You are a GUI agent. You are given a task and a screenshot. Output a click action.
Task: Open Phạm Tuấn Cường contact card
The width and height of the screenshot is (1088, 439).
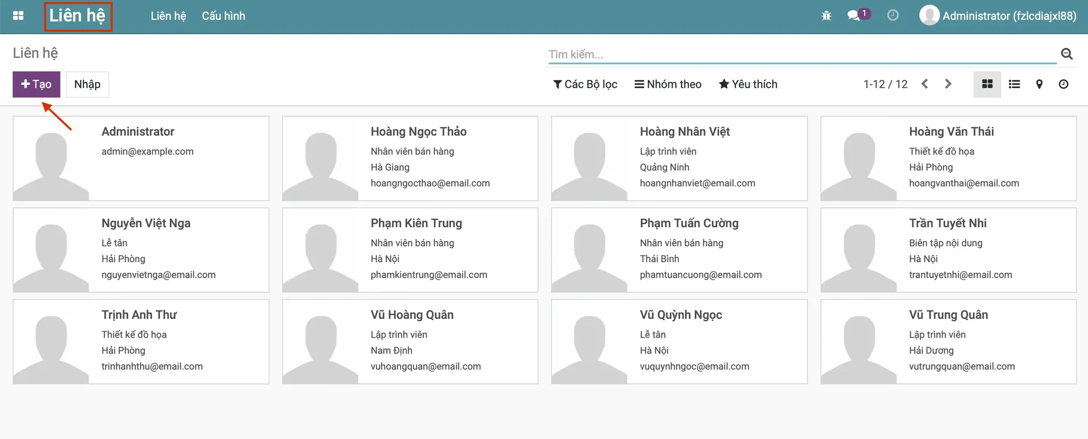tap(679, 250)
